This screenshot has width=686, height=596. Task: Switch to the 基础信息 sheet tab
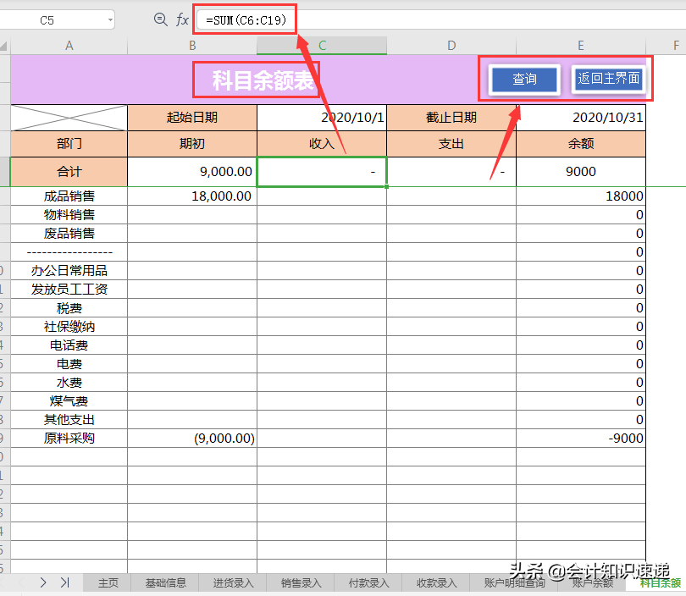click(x=165, y=583)
